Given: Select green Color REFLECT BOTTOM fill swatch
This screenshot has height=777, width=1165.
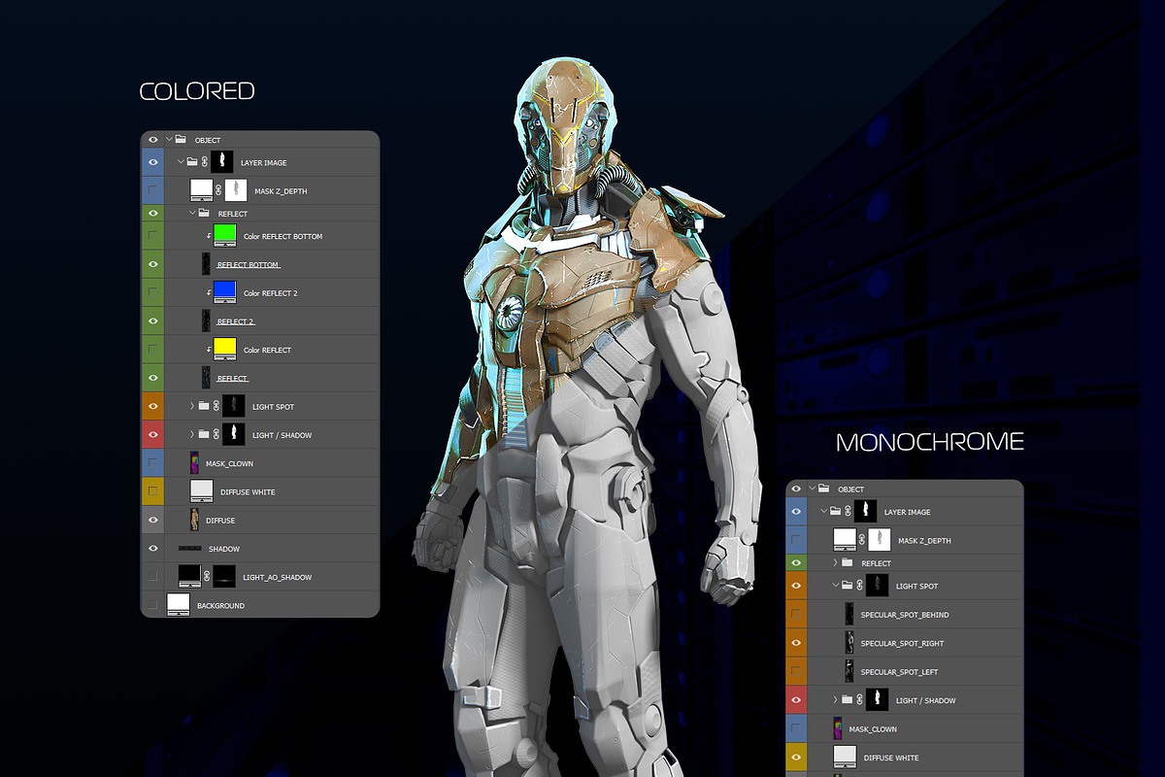Looking at the screenshot, I should coord(225,236).
